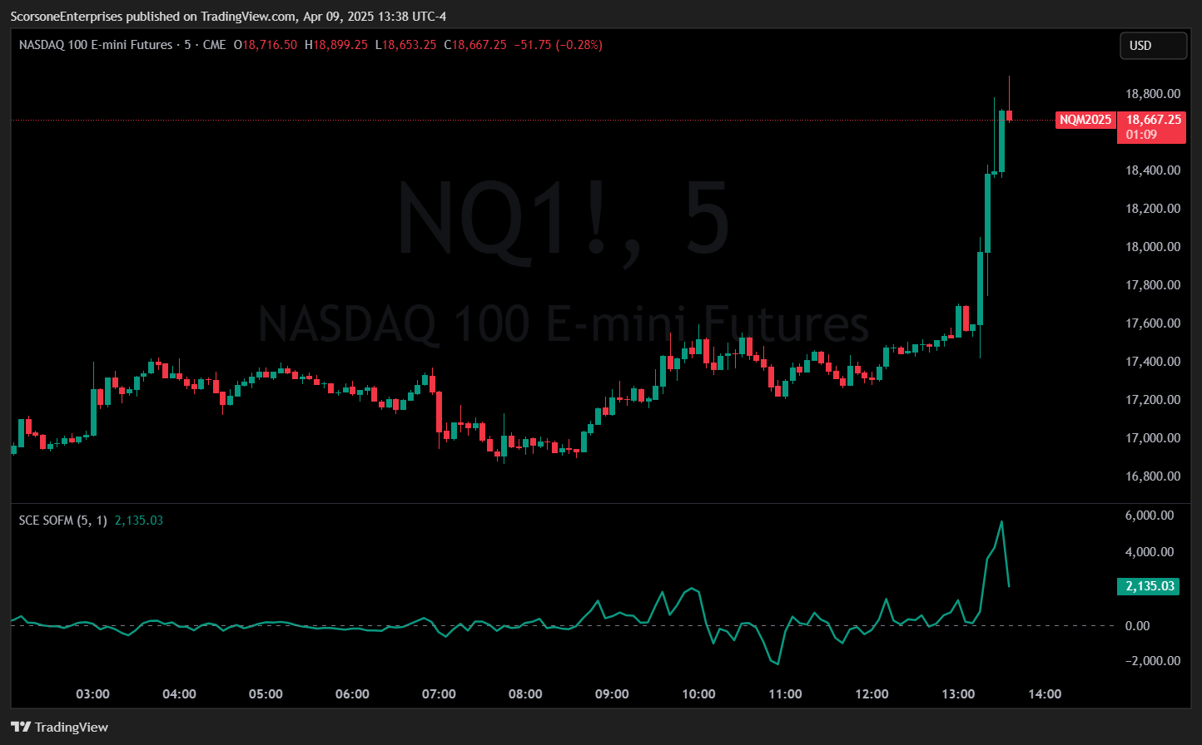Click the 05:00 time axis label

266,694
